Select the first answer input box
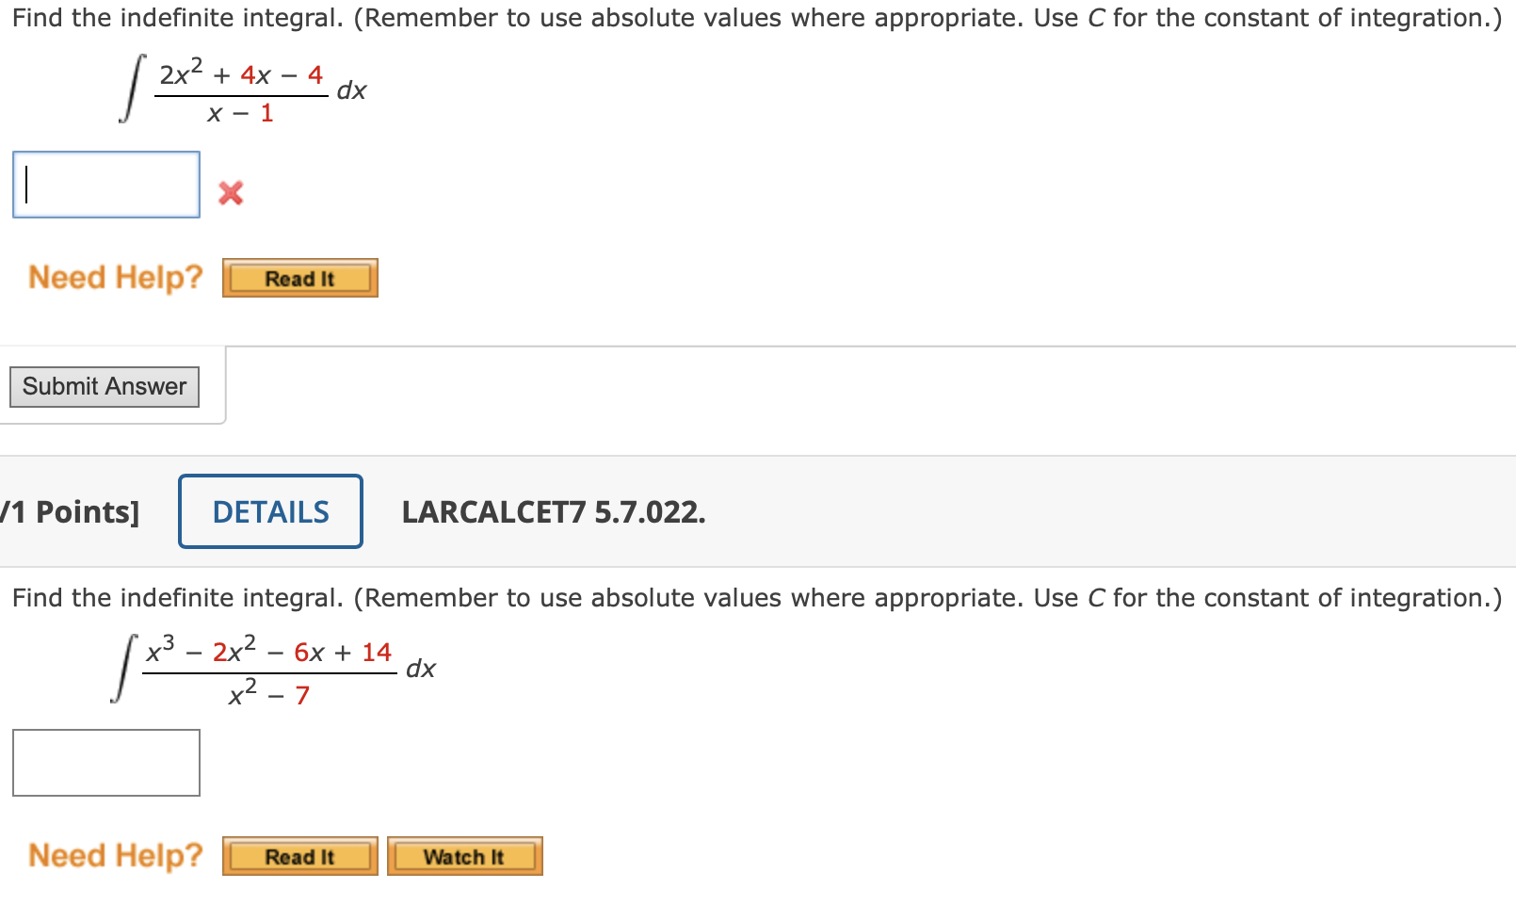The width and height of the screenshot is (1516, 921). coord(105,184)
